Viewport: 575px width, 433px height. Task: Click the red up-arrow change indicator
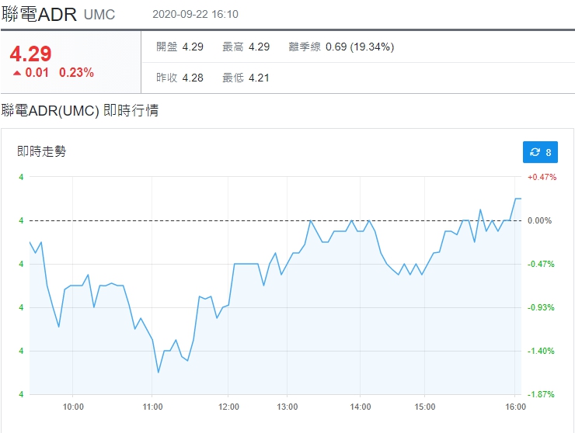click(17, 73)
